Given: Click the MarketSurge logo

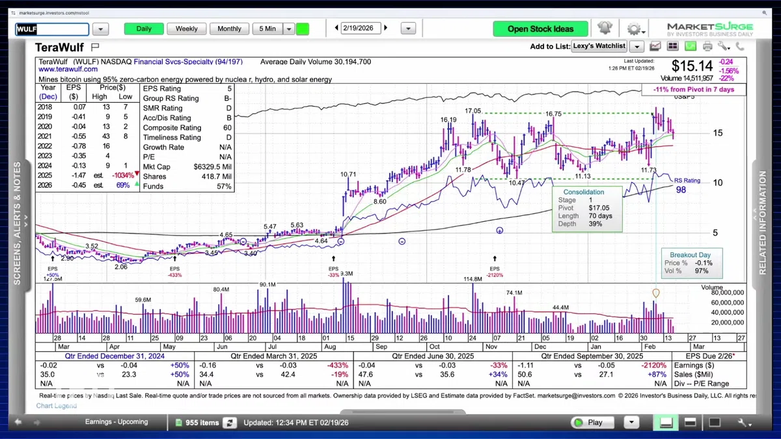Looking at the screenshot, I should tap(710, 29).
